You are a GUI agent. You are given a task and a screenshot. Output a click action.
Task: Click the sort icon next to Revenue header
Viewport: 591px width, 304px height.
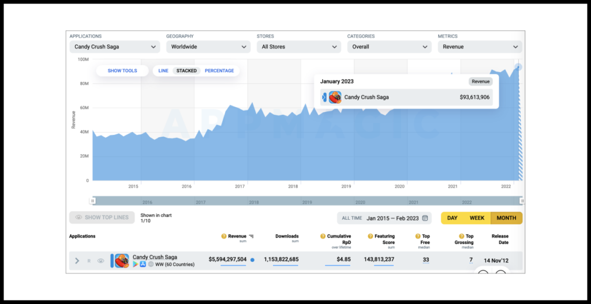click(251, 236)
